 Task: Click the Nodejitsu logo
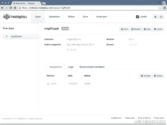(15, 17)
